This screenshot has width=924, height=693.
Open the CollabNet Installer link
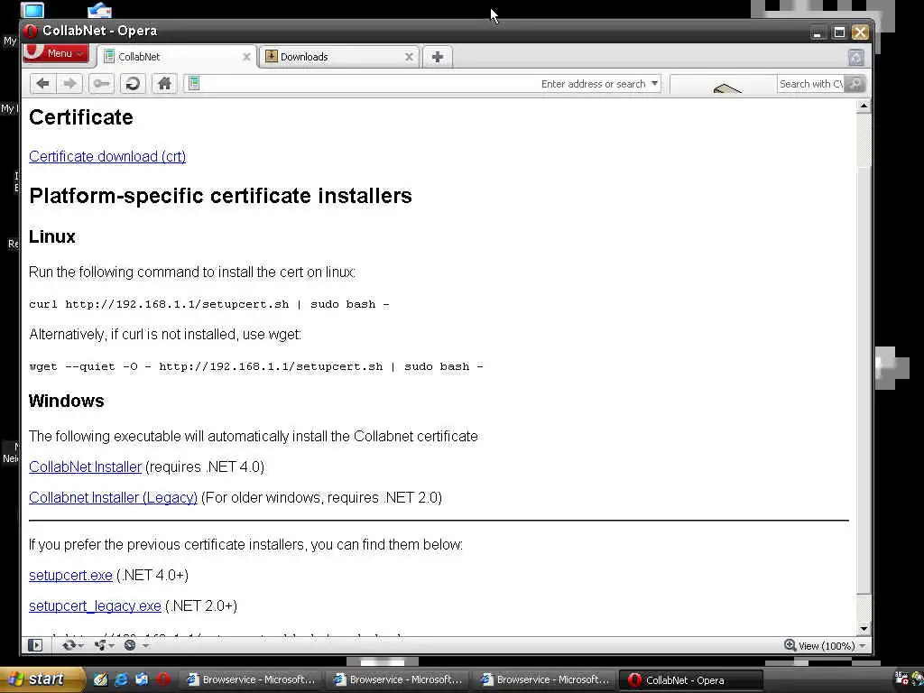tap(85, 467)
